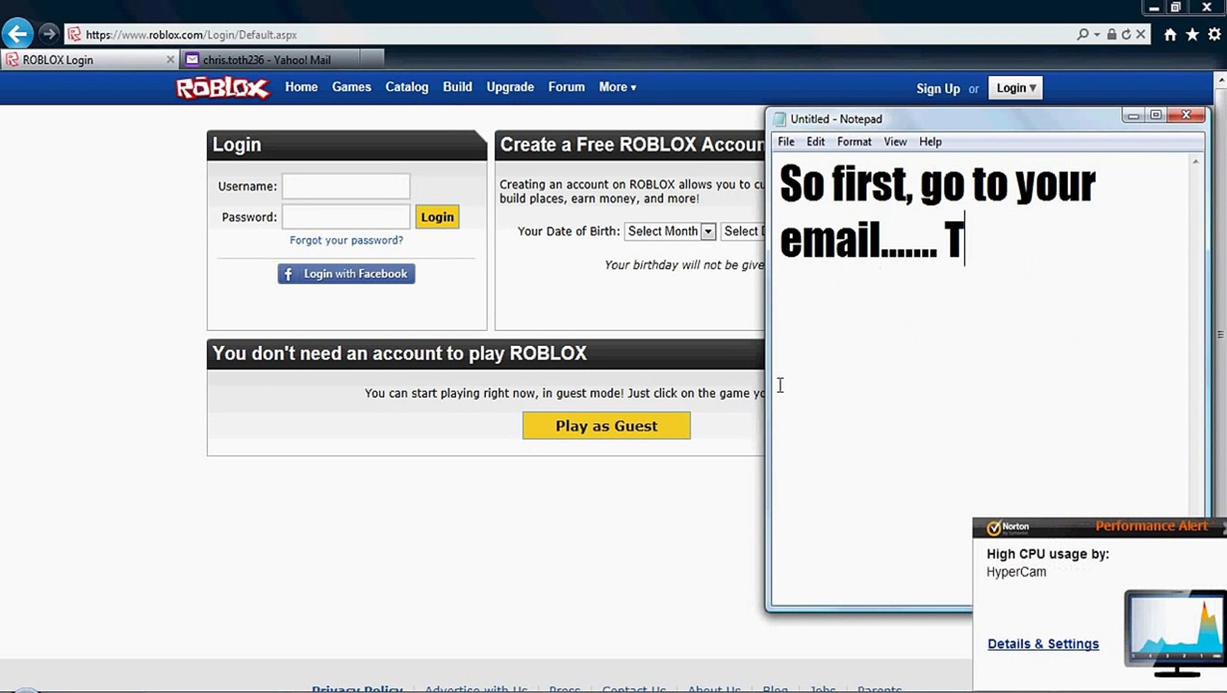Click the Username input field
Viewport: 1227px width, 693px height.
coord(345,186)
